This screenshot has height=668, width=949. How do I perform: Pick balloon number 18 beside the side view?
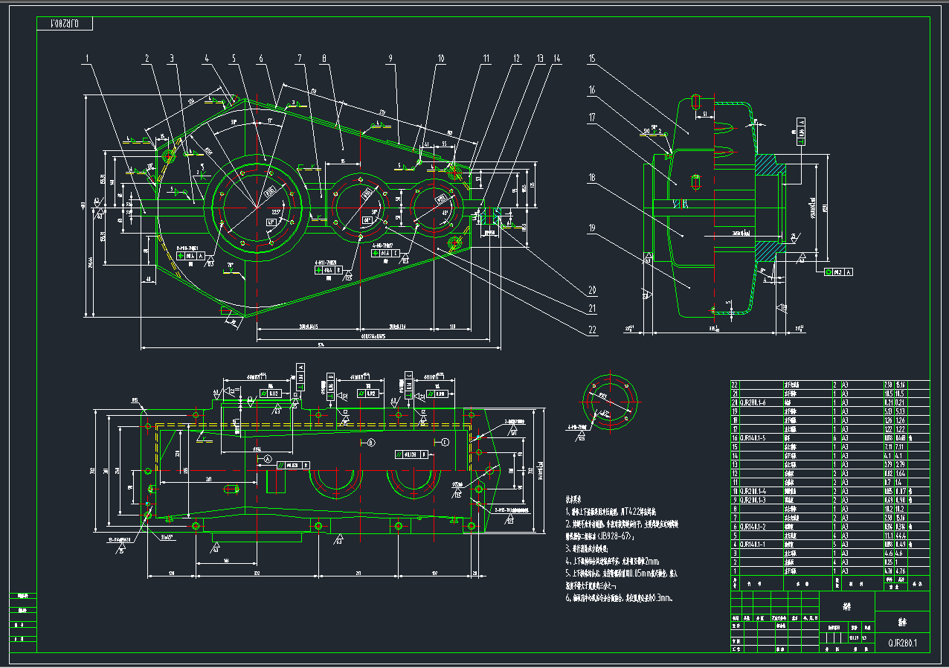(x=592, y=178)
